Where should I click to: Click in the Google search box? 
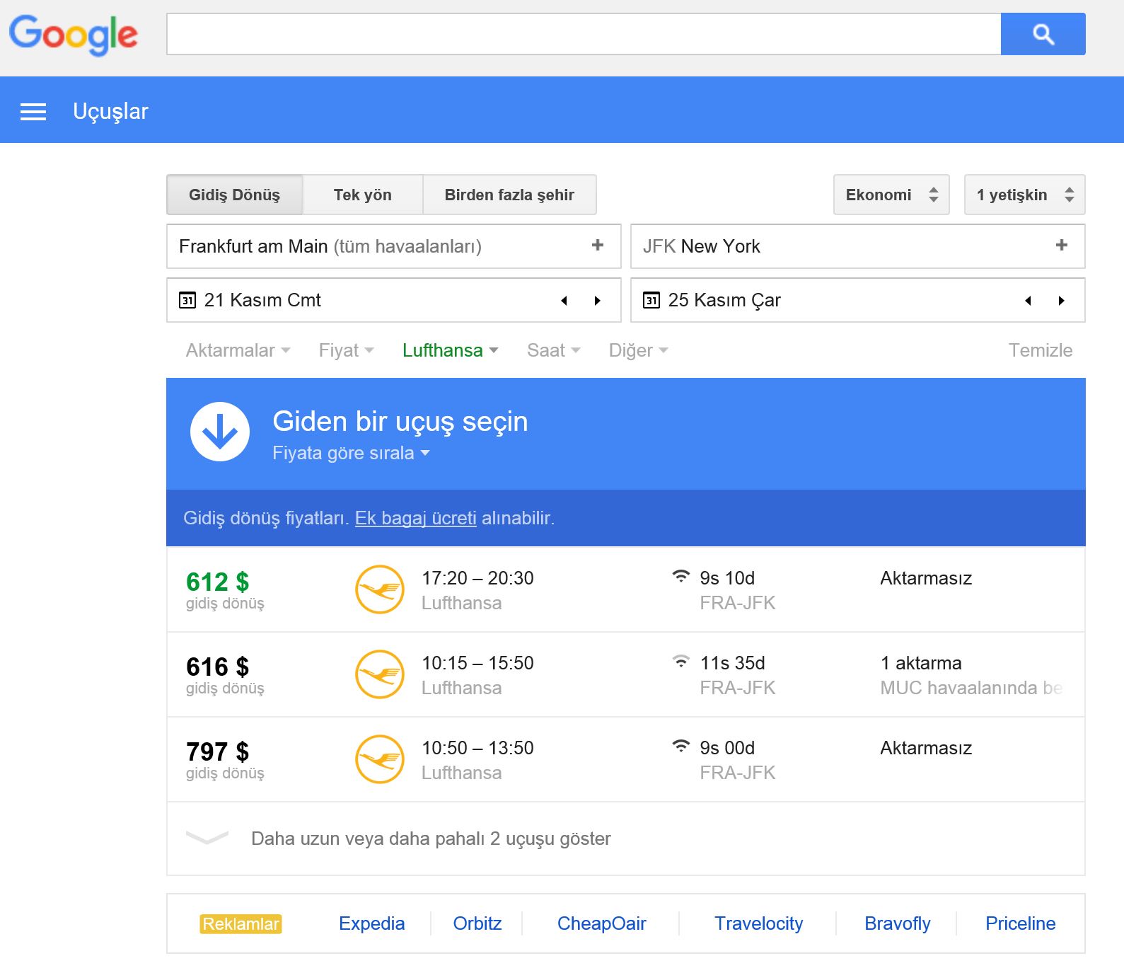pyautogui.click(x=584, y=34)
